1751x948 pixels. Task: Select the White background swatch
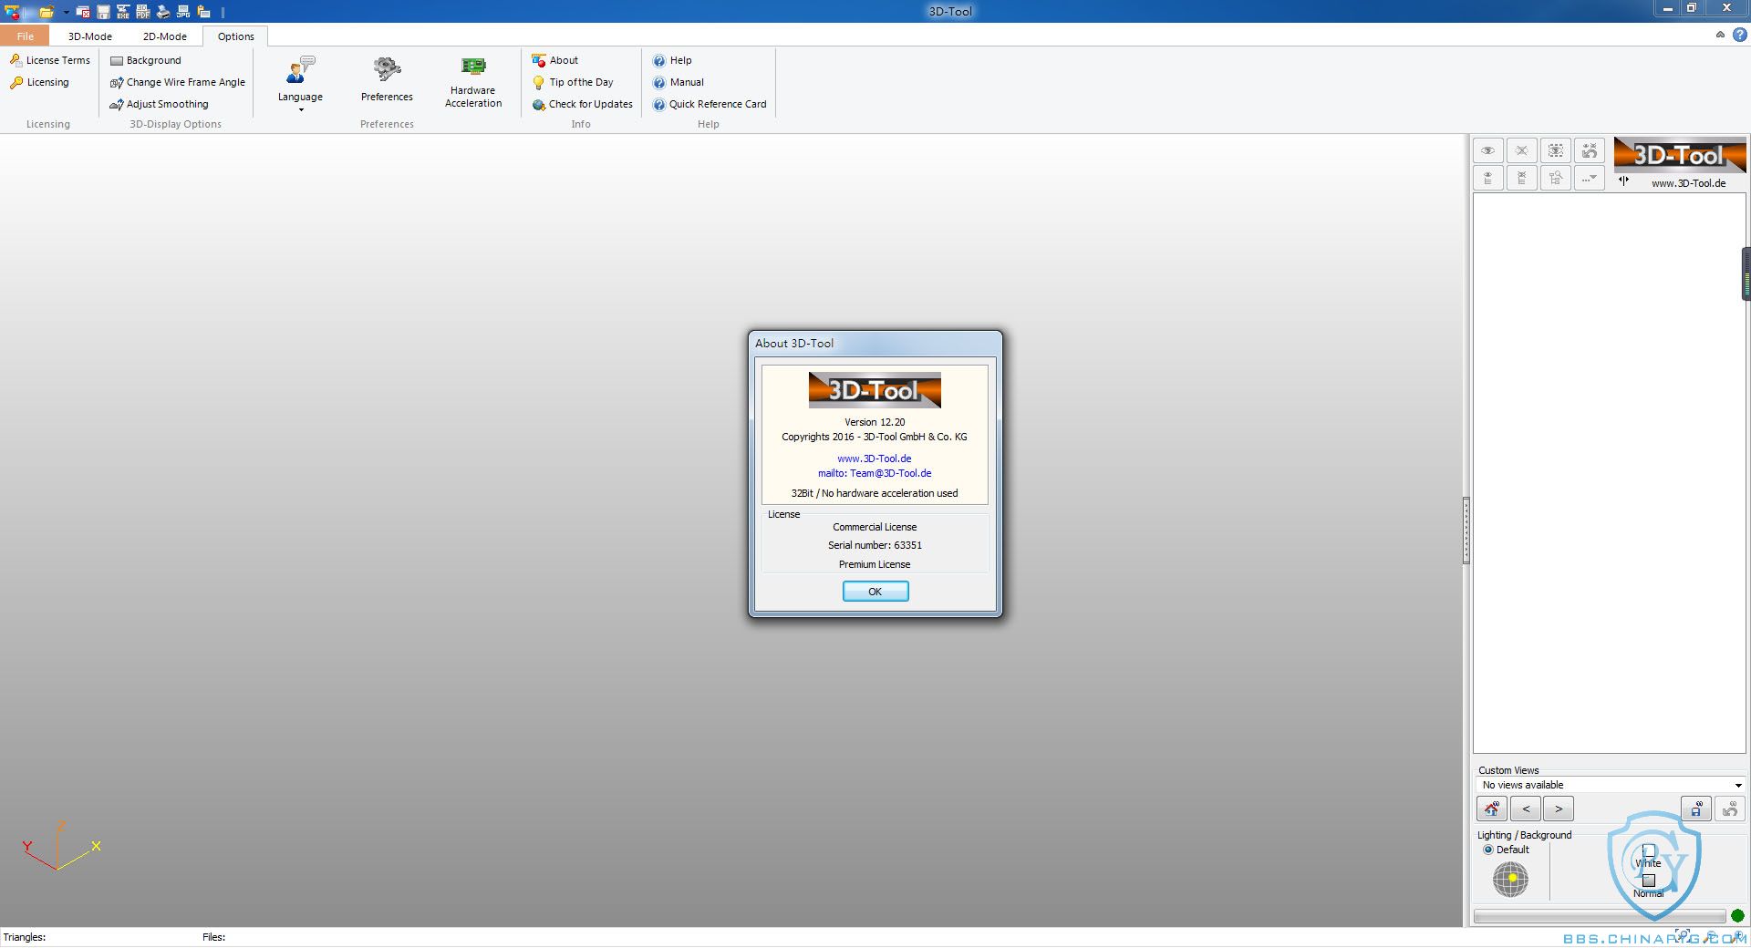click(x=1649, y=850)
